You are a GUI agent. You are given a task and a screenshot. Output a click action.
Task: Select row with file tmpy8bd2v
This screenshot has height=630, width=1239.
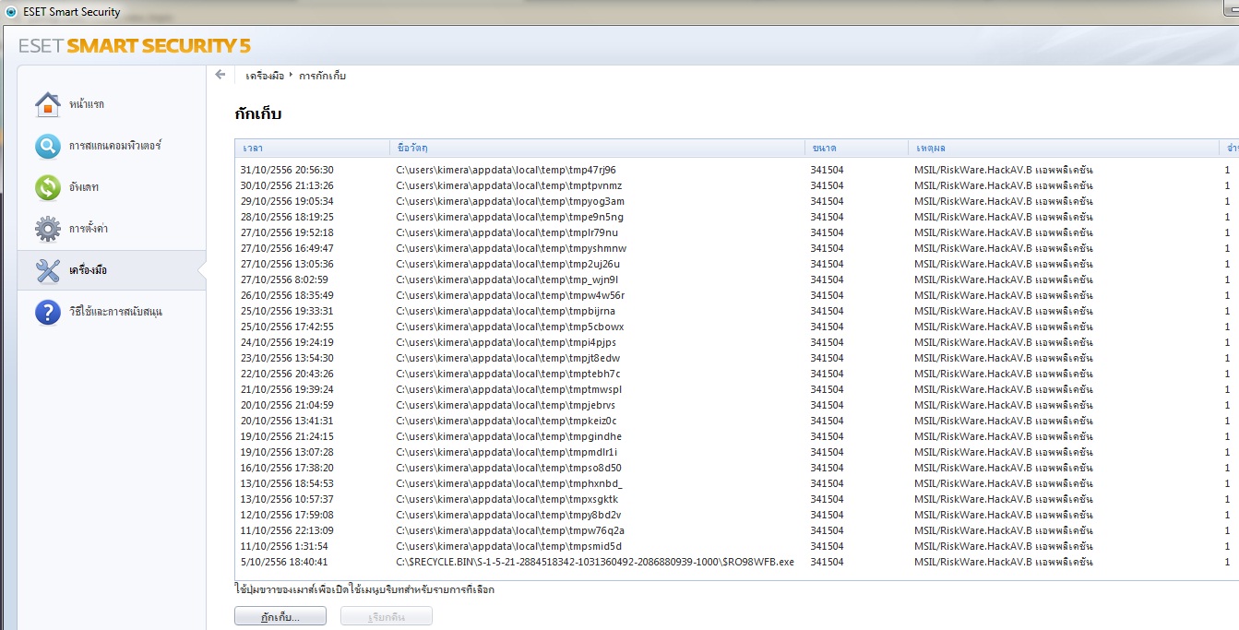(736, 515)
